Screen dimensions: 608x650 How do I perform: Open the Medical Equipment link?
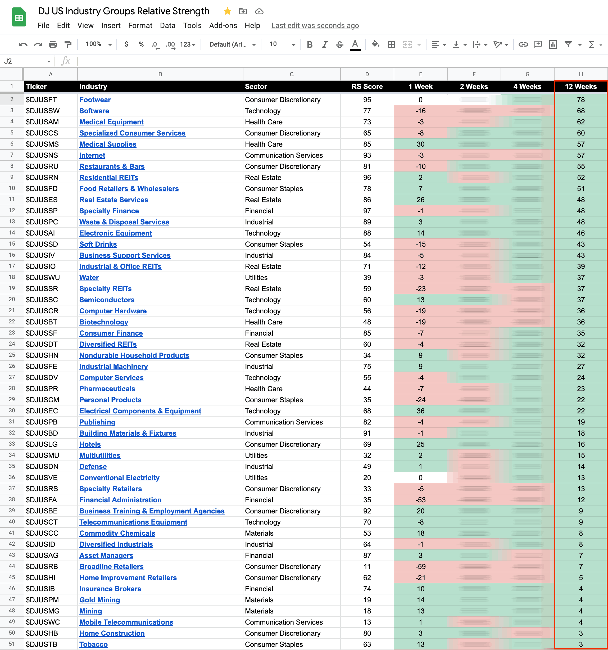(111, 122)
